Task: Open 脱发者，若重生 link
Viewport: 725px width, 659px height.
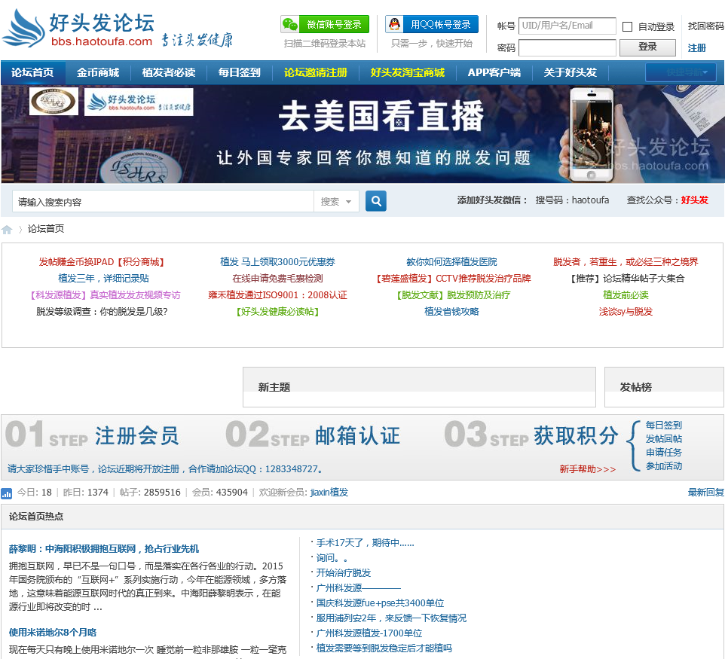Action: (626, 262)
